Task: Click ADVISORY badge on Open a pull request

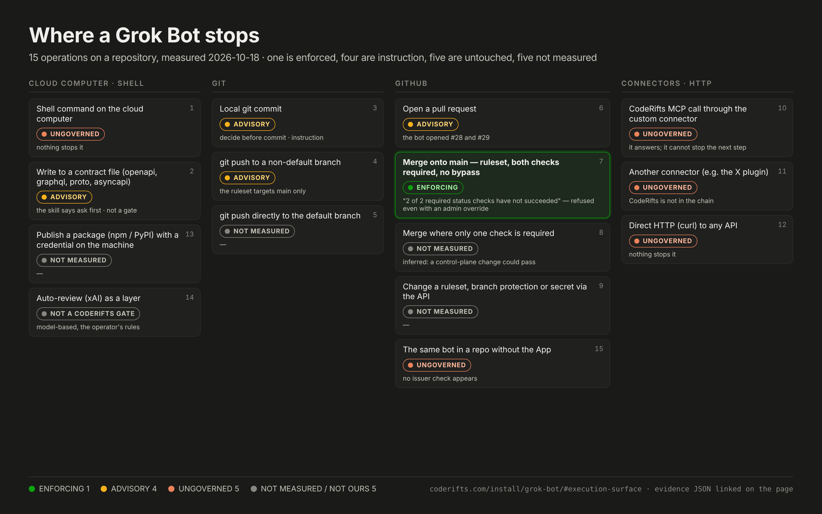Action: click(430, 124)
